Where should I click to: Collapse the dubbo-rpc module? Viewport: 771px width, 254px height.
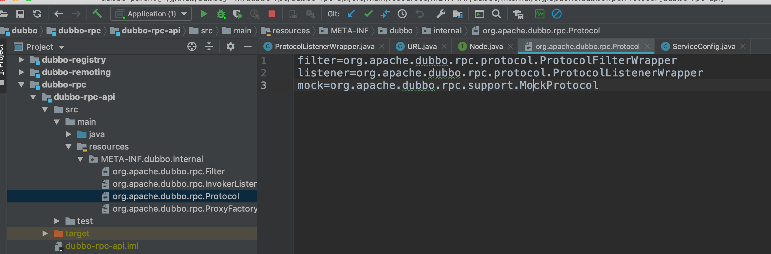(x=21, y=85)
